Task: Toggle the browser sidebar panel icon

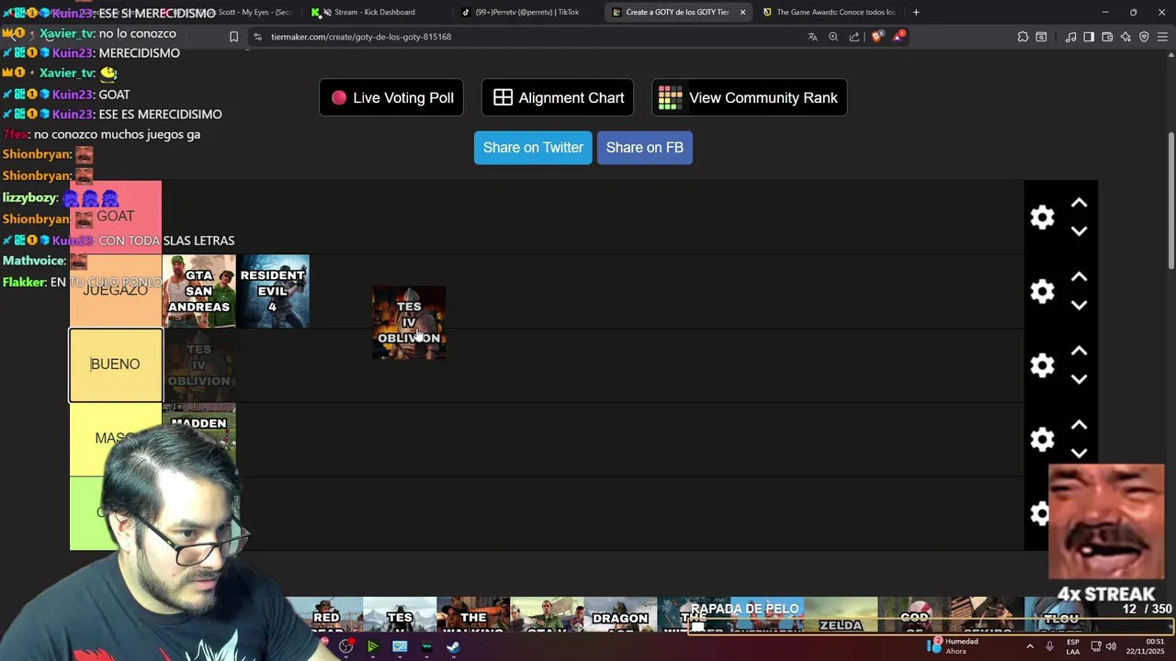Action: 1089,37
